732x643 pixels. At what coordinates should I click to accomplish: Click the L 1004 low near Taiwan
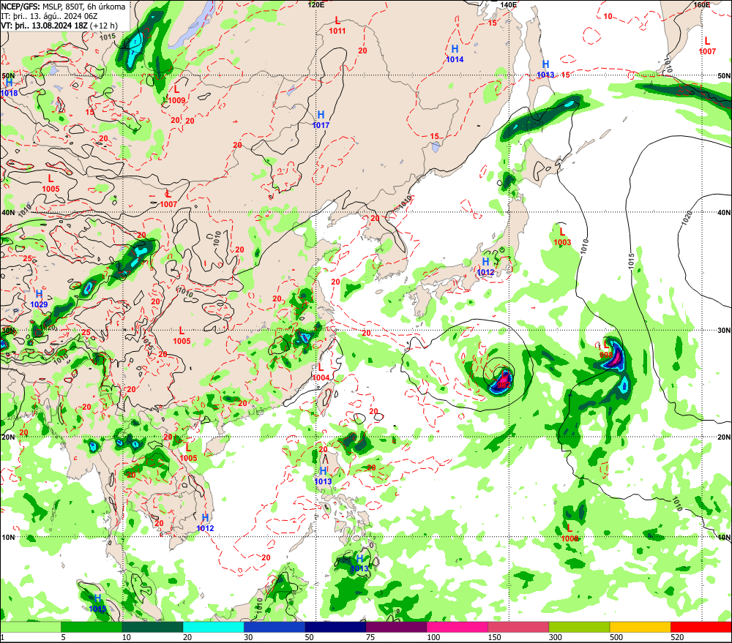[x=321, y=372]
